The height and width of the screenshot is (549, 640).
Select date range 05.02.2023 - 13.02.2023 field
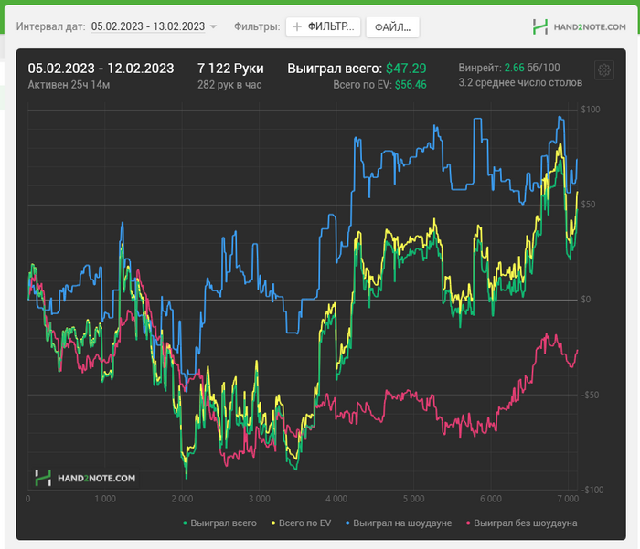pyautogui.click(x=148, y=26)
